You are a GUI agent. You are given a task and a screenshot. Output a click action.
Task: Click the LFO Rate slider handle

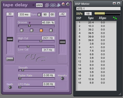[20, 87]
